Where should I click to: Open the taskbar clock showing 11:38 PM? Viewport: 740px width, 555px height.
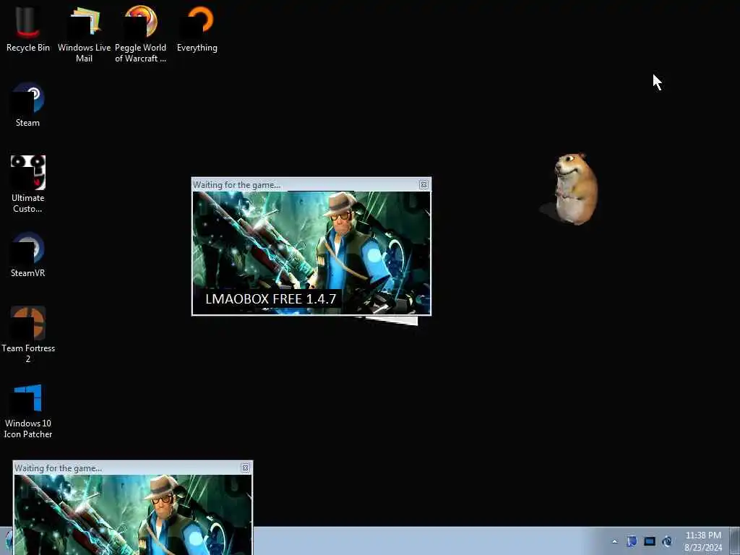point(703,541)
